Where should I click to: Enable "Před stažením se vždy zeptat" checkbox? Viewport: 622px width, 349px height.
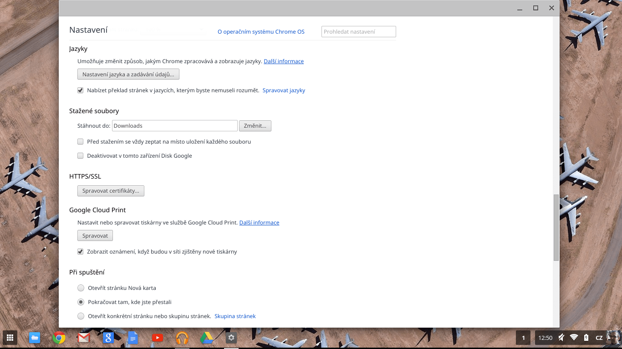tap(81, 142)
